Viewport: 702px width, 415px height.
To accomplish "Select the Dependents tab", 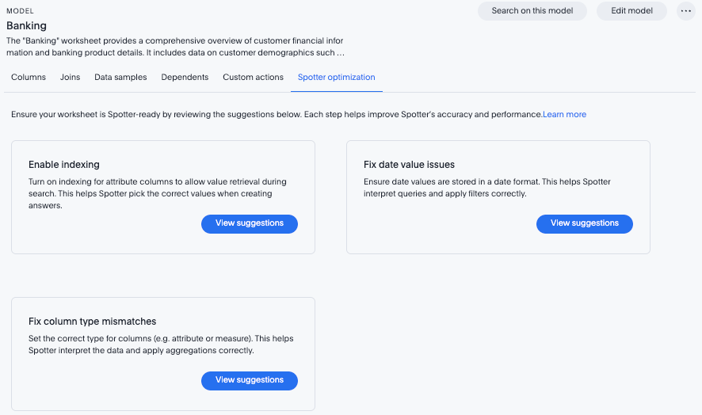I will click(x=185, y=78).
